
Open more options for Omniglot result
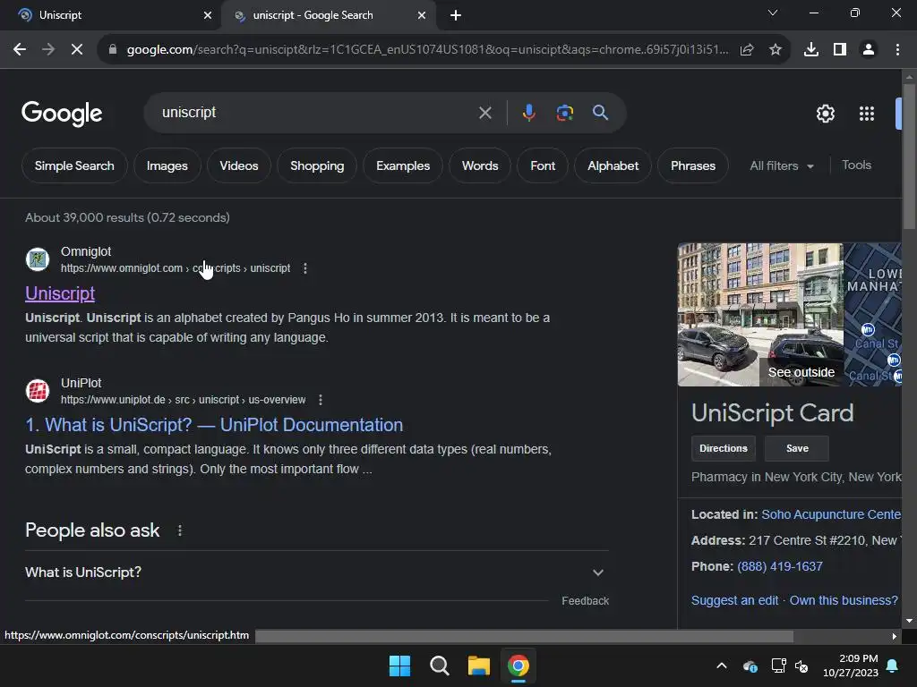(305, 268)
